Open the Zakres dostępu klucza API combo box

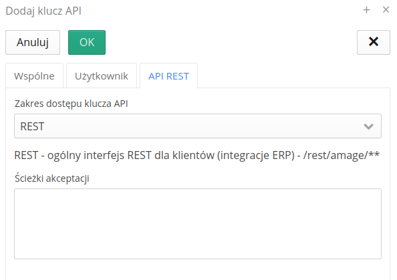coord(198,126)
